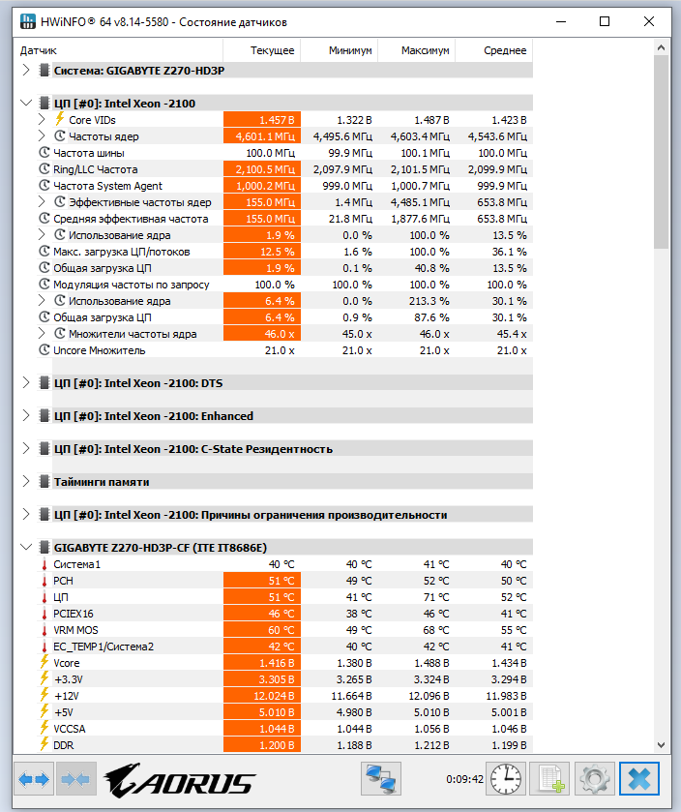Click the vertical scrollbar thumb
681x812 pixels.
[661, 152]
